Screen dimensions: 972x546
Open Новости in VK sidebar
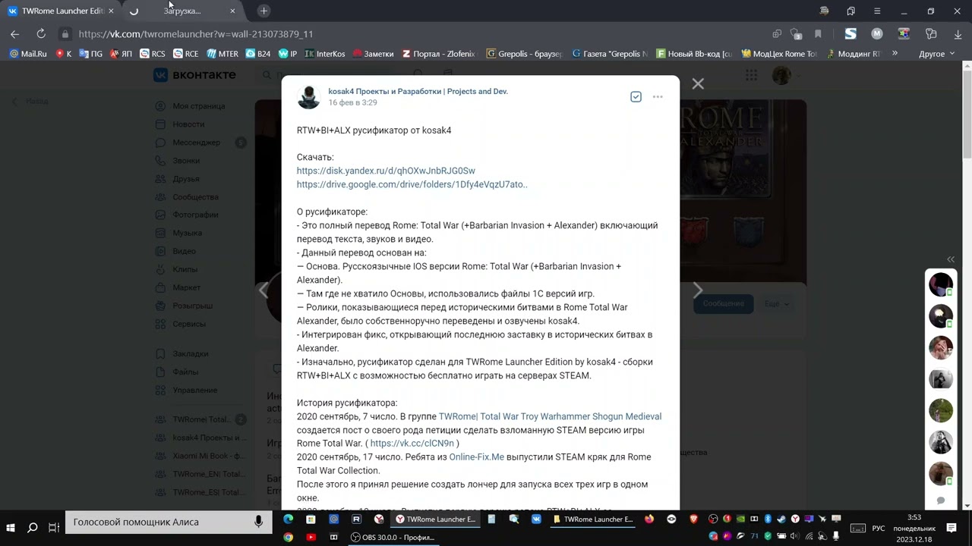(x=189, y=124)
